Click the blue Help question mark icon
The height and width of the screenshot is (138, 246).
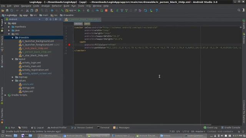pos(156,10)
